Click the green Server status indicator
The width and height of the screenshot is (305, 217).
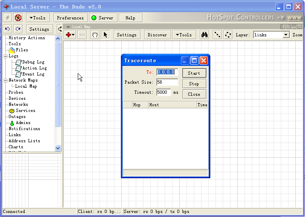click(94, 18)
